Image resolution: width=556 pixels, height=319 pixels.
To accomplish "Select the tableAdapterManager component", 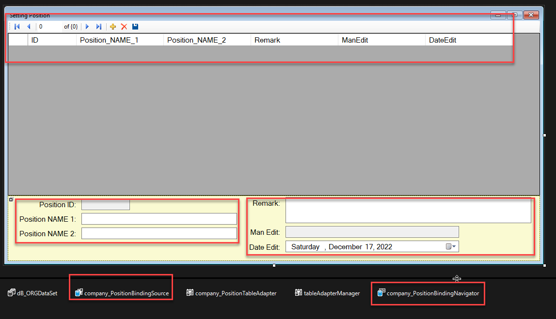I will coord(327,293).
